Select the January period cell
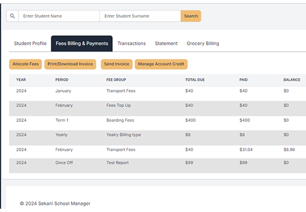Image resolution: width=306 pixels, height=212 pixels. pos(63,91)
